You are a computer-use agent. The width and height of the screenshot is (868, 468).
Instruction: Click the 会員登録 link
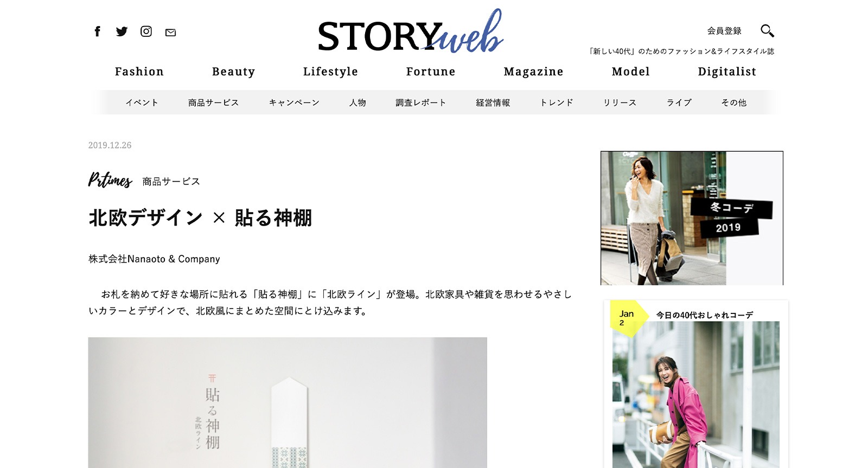click(724, 31)
